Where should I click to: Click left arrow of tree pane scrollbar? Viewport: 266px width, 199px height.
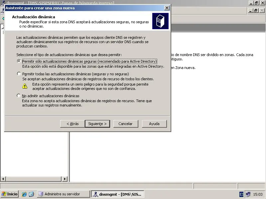(3, 179)
